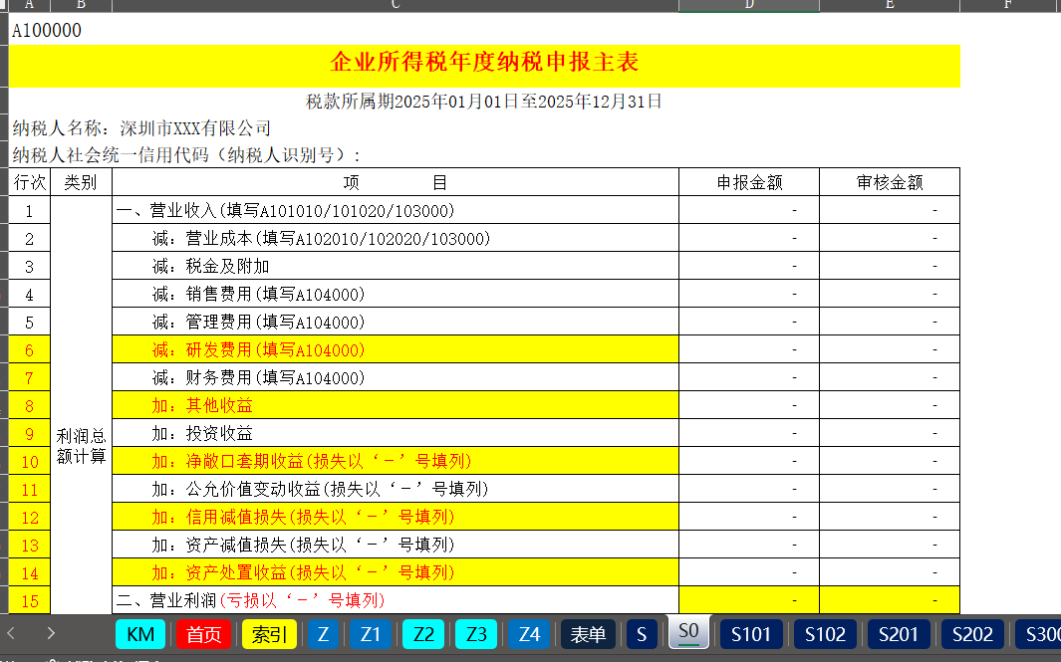Select column C header
The image size is (1061, 662).
tap(396, 5)
